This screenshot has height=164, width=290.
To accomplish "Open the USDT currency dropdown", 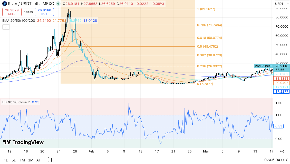I will (x=282, y=4).
